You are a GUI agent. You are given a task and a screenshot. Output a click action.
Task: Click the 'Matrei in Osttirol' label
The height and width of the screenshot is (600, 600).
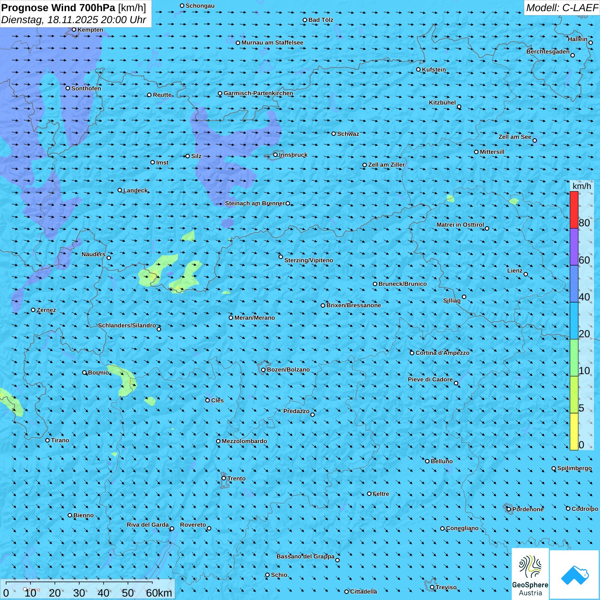coord(460,225)
